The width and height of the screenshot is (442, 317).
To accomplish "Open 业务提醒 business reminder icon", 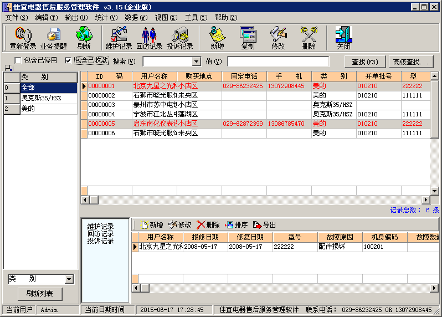I will pyautogui.click(x=53, y=38).
